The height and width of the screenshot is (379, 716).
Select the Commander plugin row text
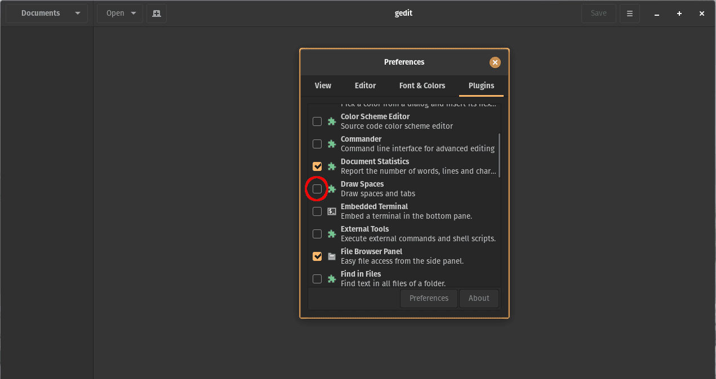coord(417,144)
